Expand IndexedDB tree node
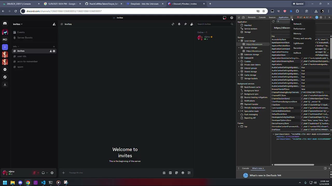 pyautogui.click(x=239, y=58)
